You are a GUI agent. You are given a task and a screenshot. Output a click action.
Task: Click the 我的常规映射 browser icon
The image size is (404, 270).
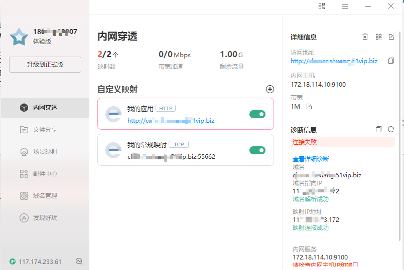113,150
